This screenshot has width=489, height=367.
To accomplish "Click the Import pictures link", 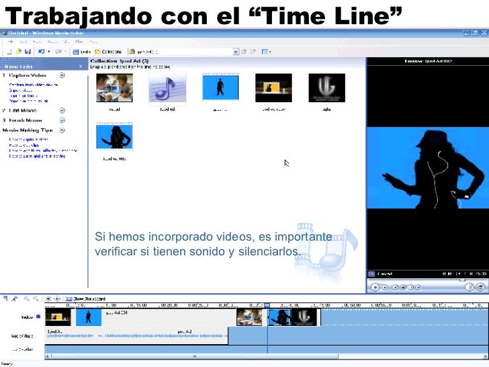I will coord(24,96).
